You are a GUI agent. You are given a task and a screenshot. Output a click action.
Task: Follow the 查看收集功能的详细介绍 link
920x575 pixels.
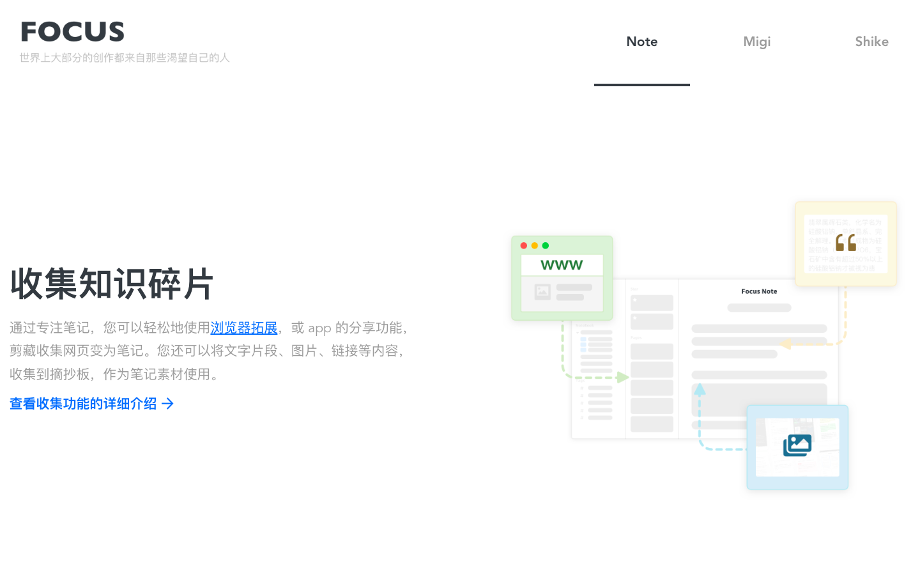coord(83,404)
